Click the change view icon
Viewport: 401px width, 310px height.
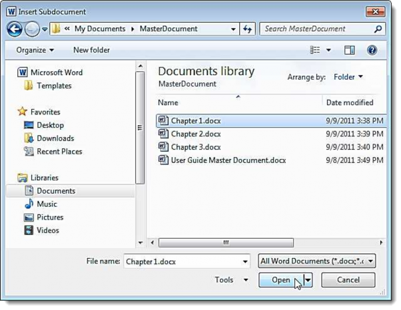coord(315,50)
